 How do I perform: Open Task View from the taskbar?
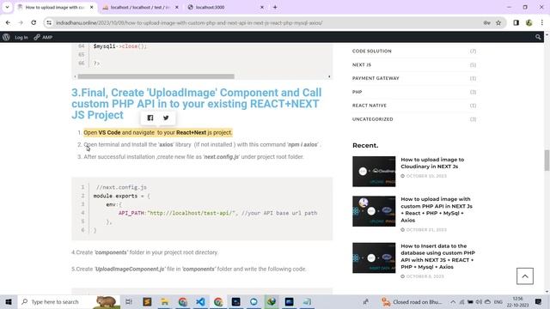click(129, 301)
